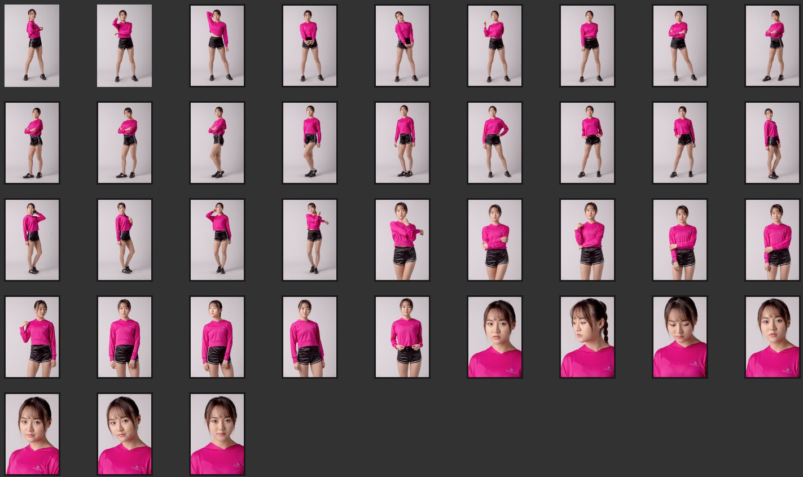Select the close-up portrait with eyes looking down
The width and height of the screenshot is (803, 477).
click(x=680, y=337)
